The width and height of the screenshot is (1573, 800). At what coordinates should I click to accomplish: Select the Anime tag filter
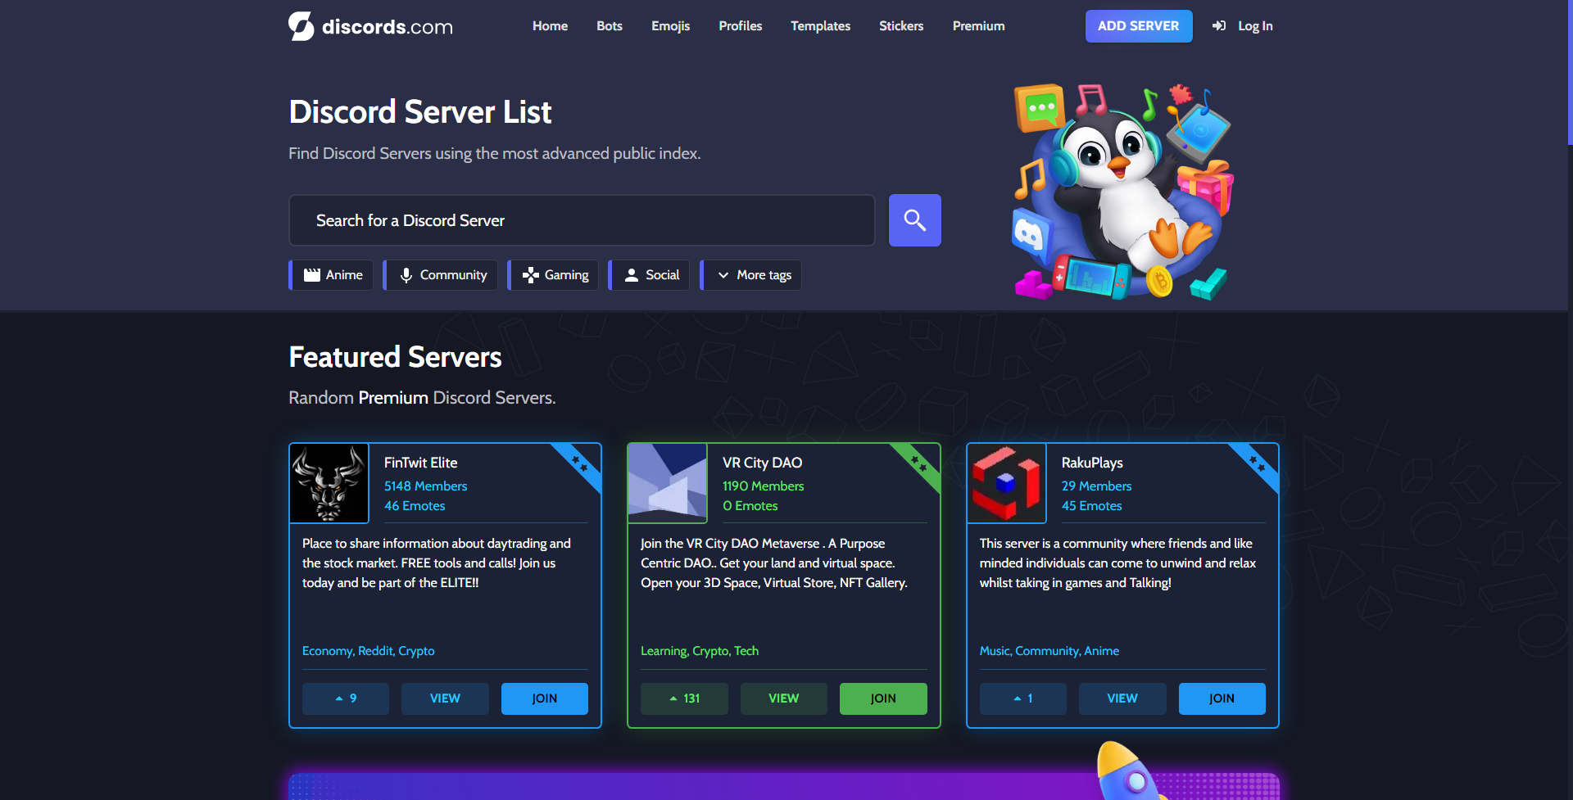pos(333,275)
